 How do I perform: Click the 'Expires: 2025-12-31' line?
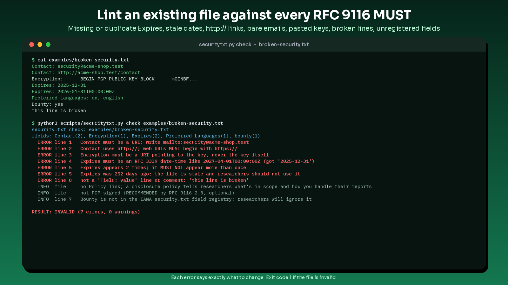point(59,85)
